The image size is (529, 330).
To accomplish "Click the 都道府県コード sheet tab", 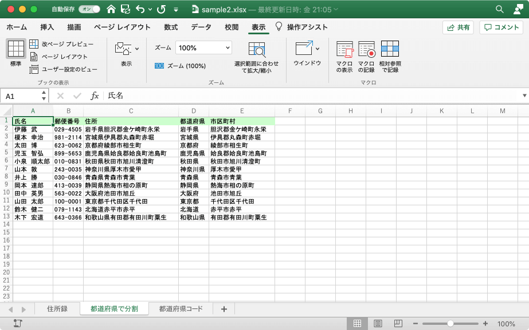I will 181,309.
